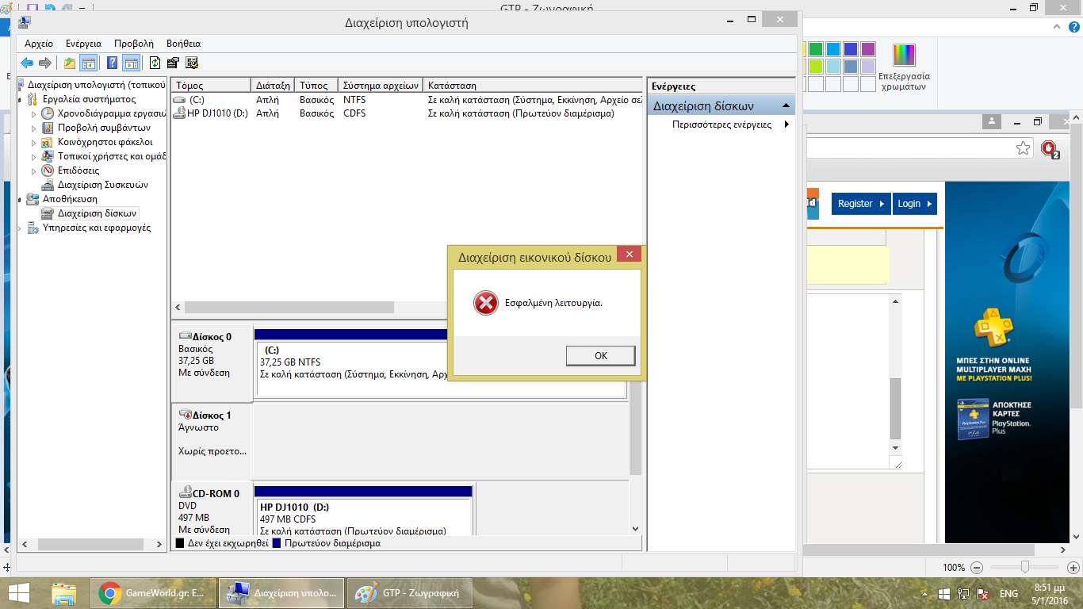Select the green color swatch in Paint

pyautogui.click(x=815, y=49)
